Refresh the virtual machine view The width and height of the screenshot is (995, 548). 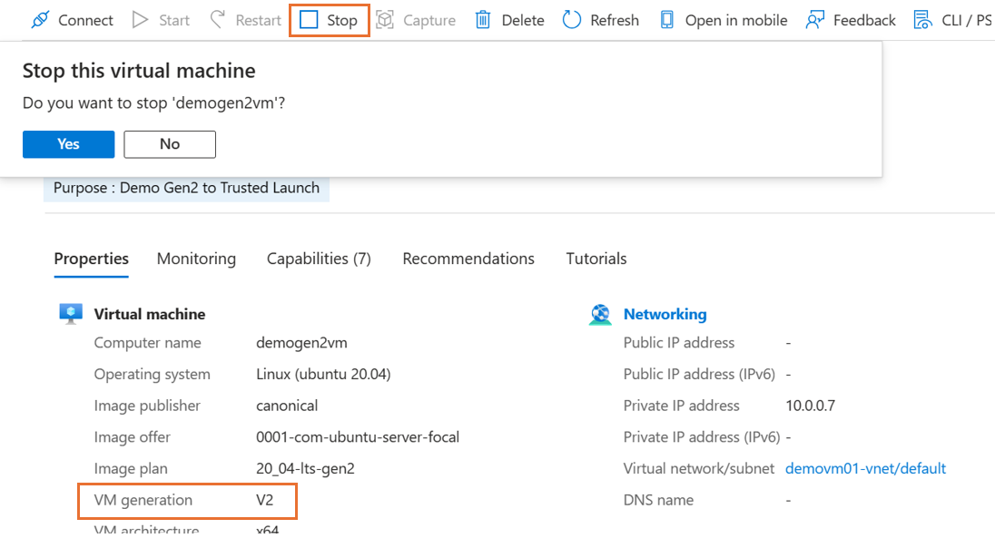tap(570, 19)
